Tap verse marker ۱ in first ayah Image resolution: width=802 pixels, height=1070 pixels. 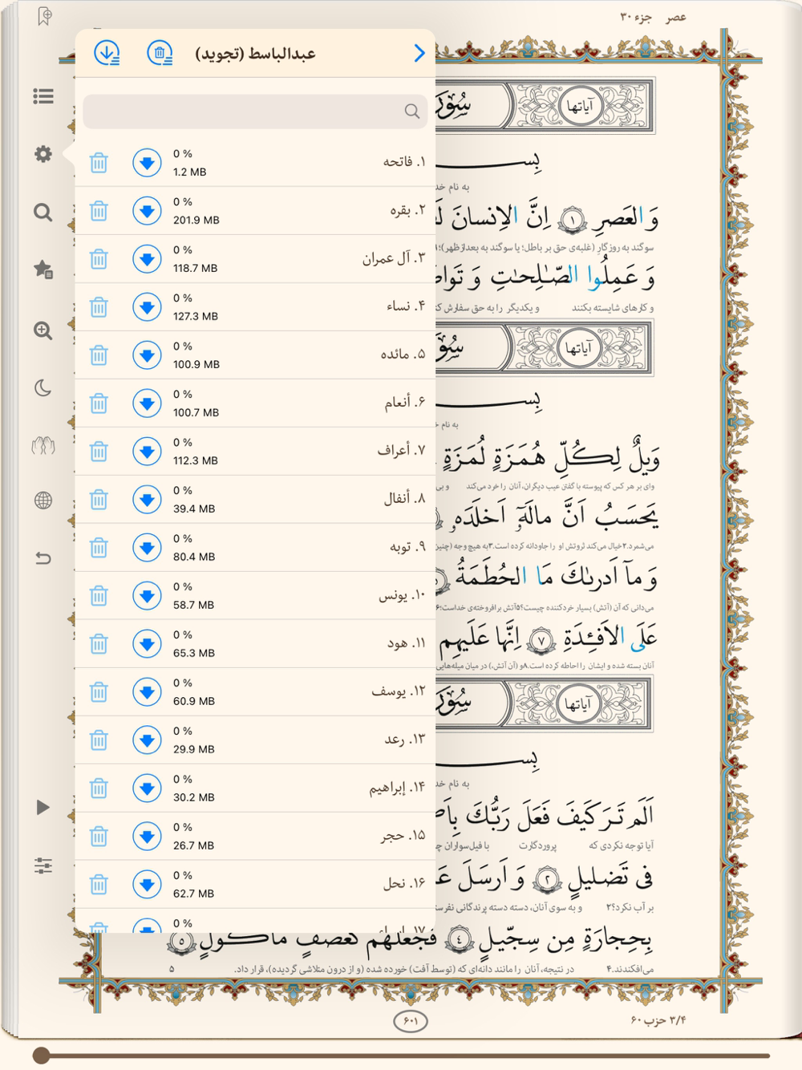[x=572, y=218]
